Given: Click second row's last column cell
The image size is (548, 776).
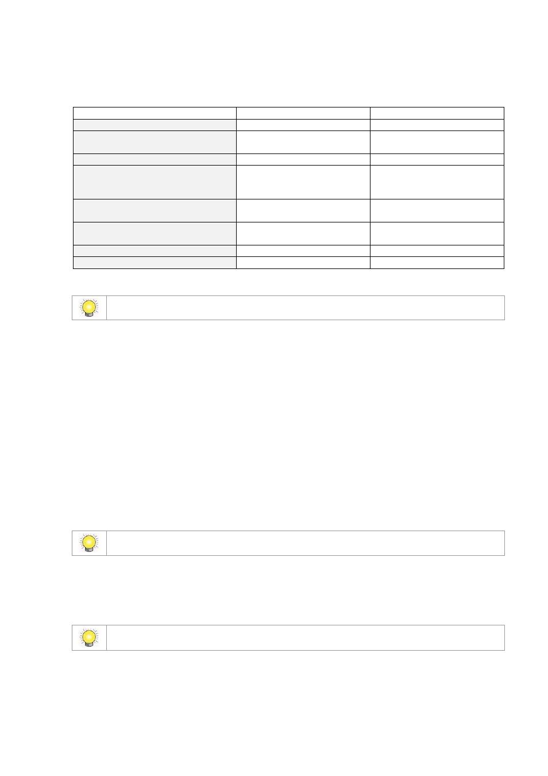Looking at the screenshot, I should [437, 125].
